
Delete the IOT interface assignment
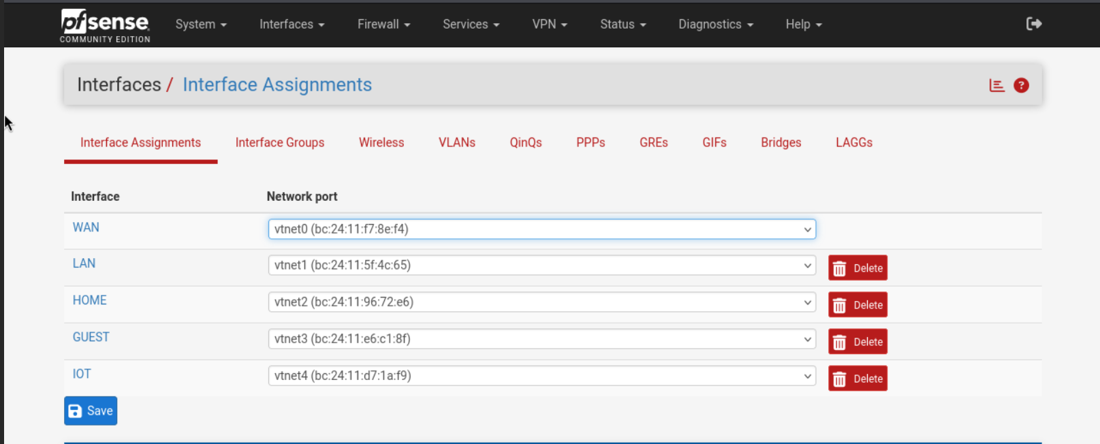tap(858, 379)
